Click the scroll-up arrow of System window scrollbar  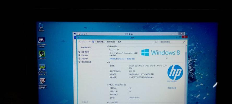click(186, 46)
